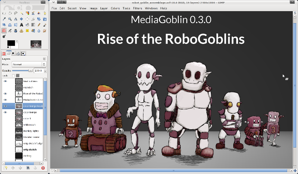Select the Color Picker eyedropper tool
This screenshot has height=174, width=298.
click(4, 19)
